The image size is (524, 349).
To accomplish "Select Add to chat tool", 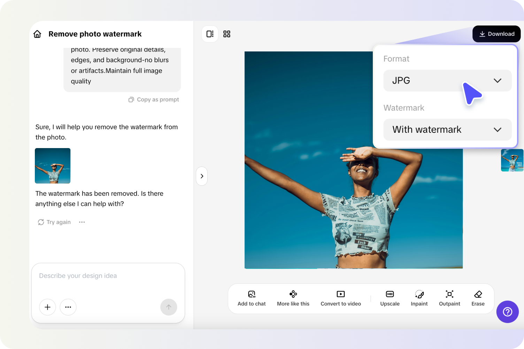I will pyautogui.click(x=252, y=299).
